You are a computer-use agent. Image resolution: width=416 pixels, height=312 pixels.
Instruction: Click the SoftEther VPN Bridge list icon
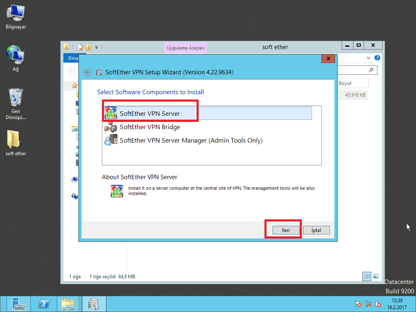point(110,127)
